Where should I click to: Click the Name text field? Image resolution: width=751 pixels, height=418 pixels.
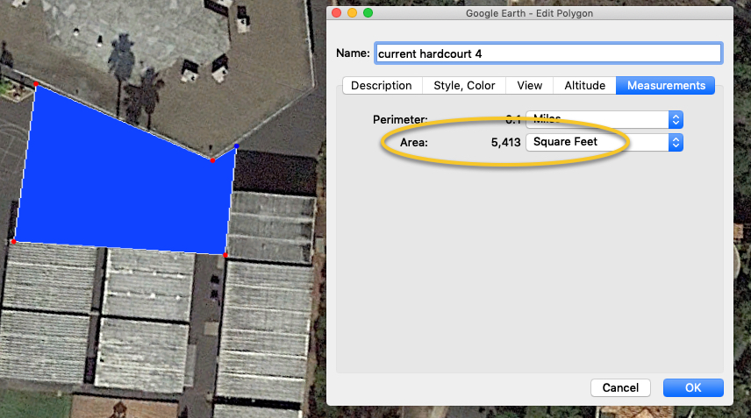(547, 53)
